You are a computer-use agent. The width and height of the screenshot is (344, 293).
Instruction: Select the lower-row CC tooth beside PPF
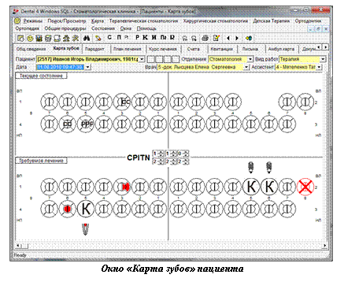coord(68,124)
